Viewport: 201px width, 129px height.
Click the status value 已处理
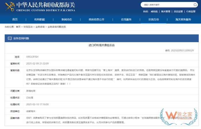pyautogui.click(x=30, y=98)
